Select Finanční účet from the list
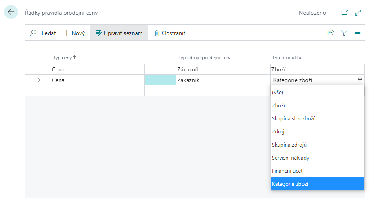The width and height of the screenshot is (369, 198). 287,171
